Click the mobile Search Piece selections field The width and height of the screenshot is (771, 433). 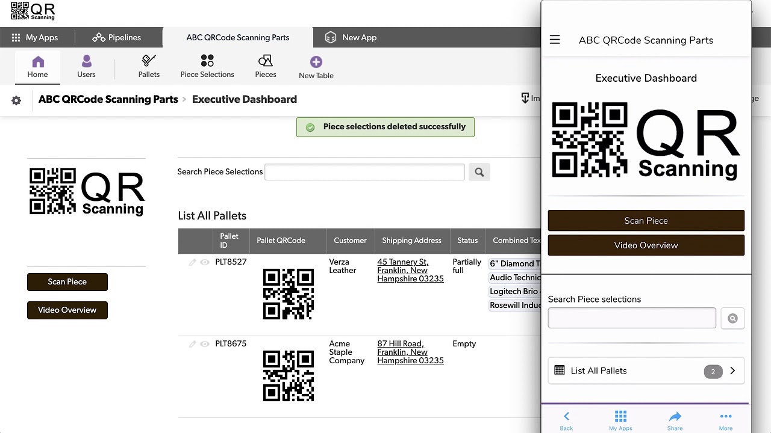pos(632,318)
